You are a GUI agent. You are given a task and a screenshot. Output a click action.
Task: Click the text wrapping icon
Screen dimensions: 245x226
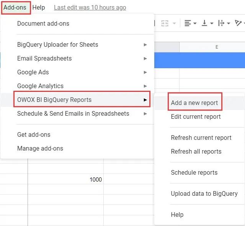point(221,23)
